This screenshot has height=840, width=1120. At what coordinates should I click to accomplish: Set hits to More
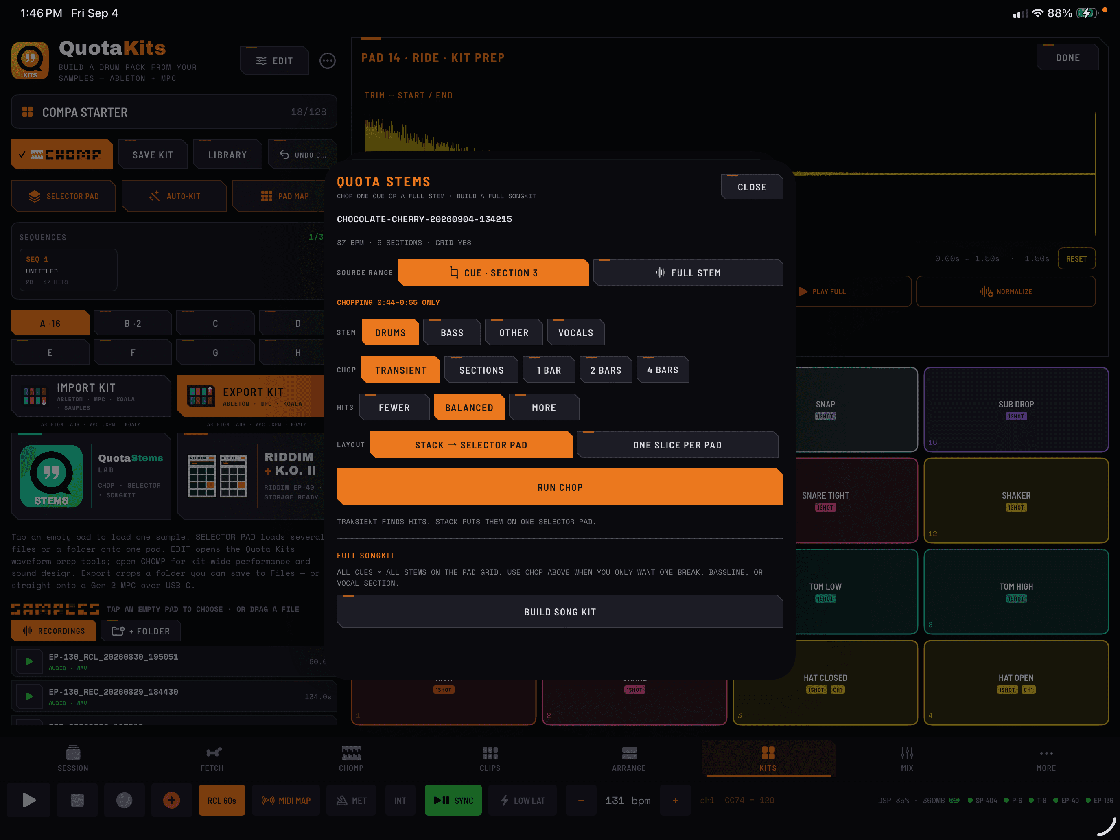pyautogui.click(x=544, y=407)
